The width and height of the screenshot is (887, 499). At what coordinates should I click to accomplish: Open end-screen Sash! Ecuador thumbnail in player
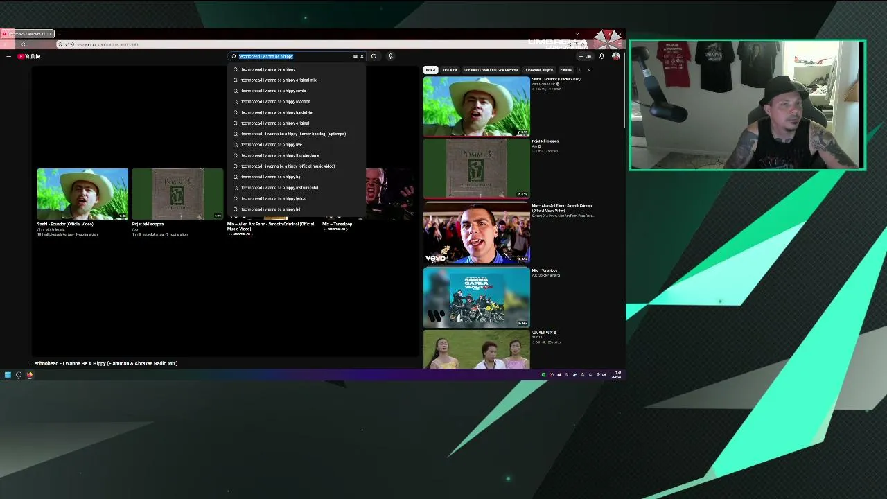(x=82, y=194)
